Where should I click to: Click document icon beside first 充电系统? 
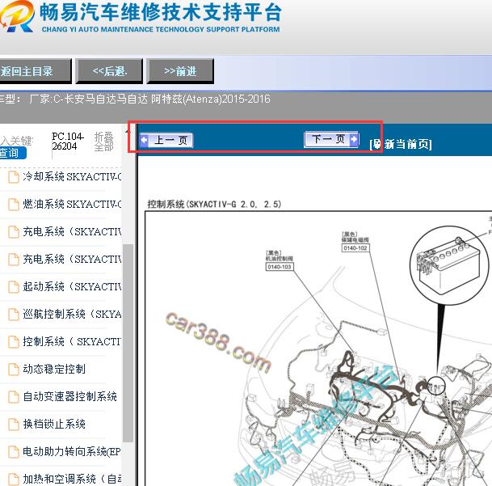pos(13,232)
